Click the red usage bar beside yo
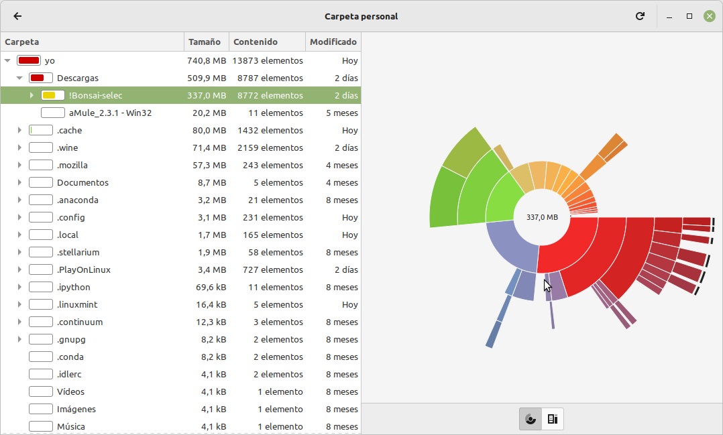This screenshot has height=435, width=723. coord(29,60)
